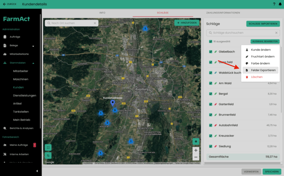Open Maschinen in the sidebar
Screen dimensions: 284x176
pos(21,79)
